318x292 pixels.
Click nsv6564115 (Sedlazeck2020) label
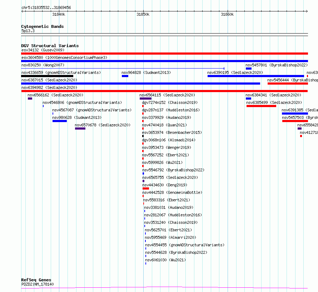pos(167,95)
